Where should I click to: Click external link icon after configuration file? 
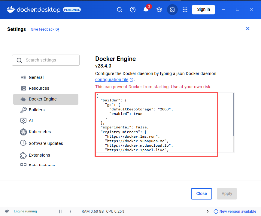tap(132, 80)
